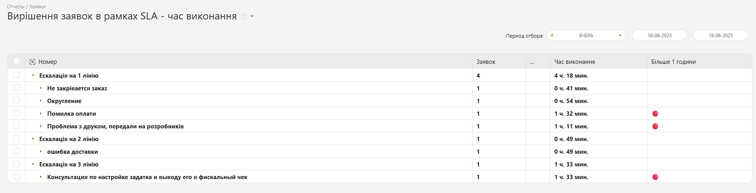Click red indicator in Помилка оплати row
Viewport: 756px width, 193px height.
tap(655, 114)
